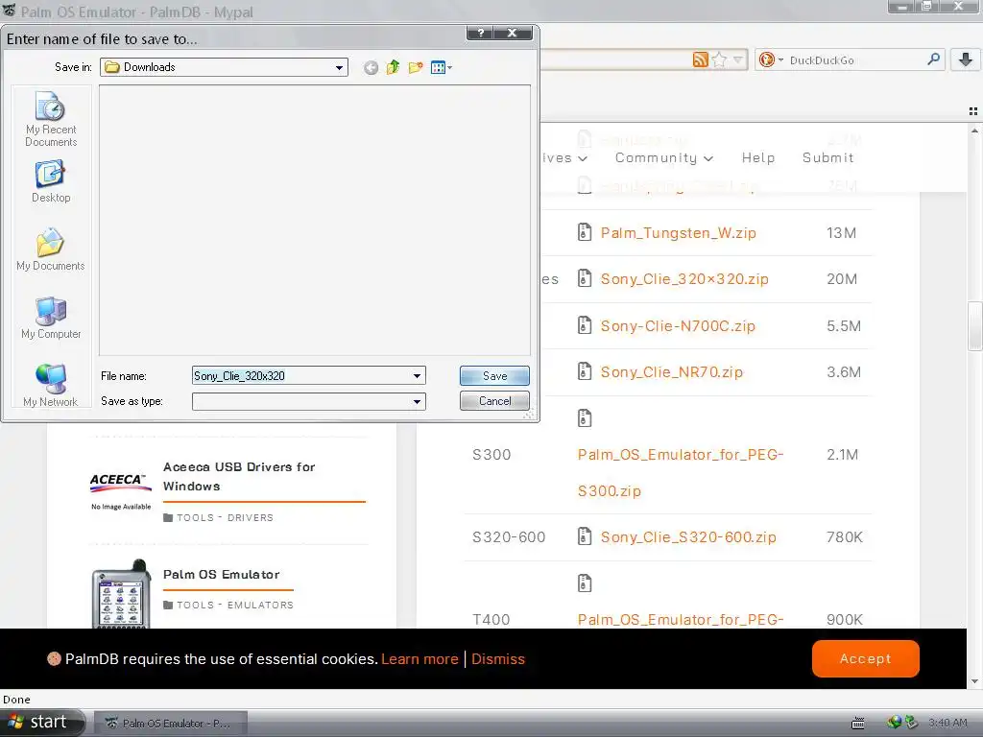Follow the Learn more cookies link
Viewport: 983px width, 737px height.
click(x=420, y=658)
